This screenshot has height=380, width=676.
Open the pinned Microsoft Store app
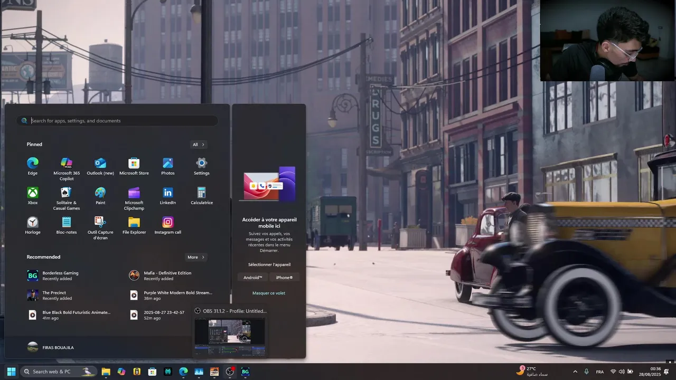134,166
